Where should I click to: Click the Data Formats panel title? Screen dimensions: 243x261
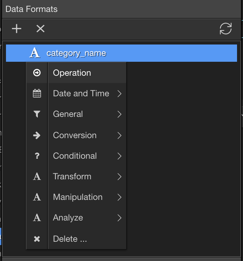[x=32, y=9]
